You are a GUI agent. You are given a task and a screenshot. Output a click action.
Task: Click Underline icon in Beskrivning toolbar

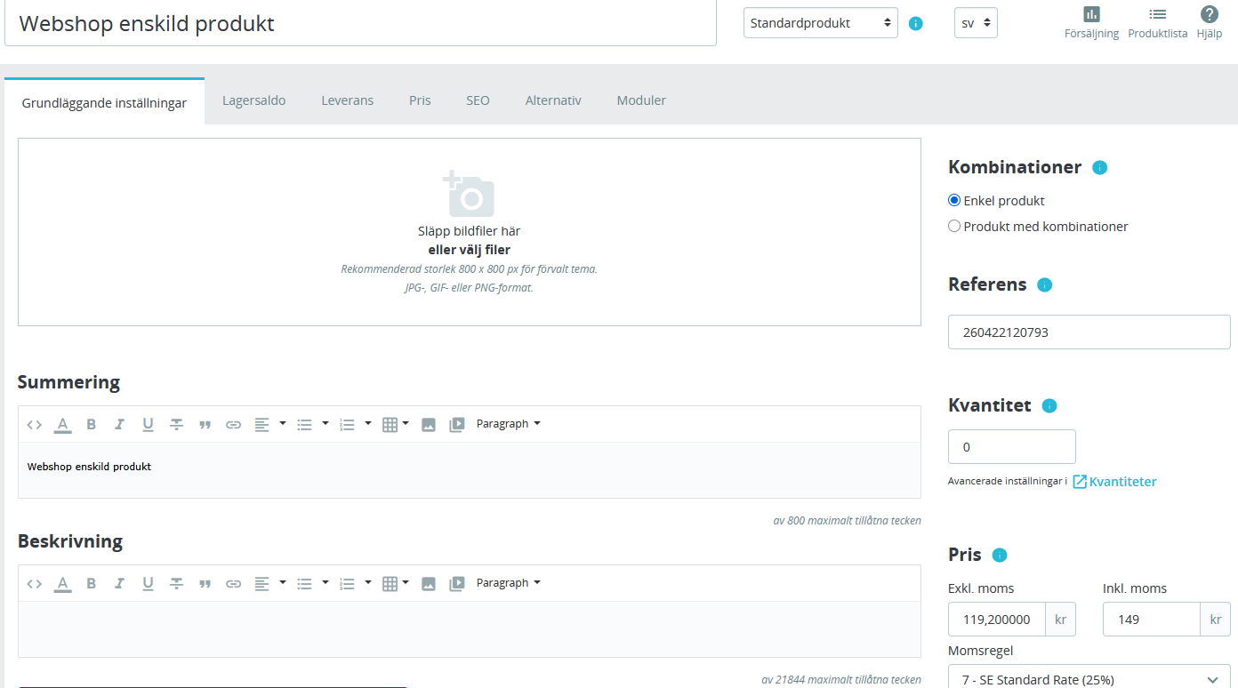[x=148, y=584]
